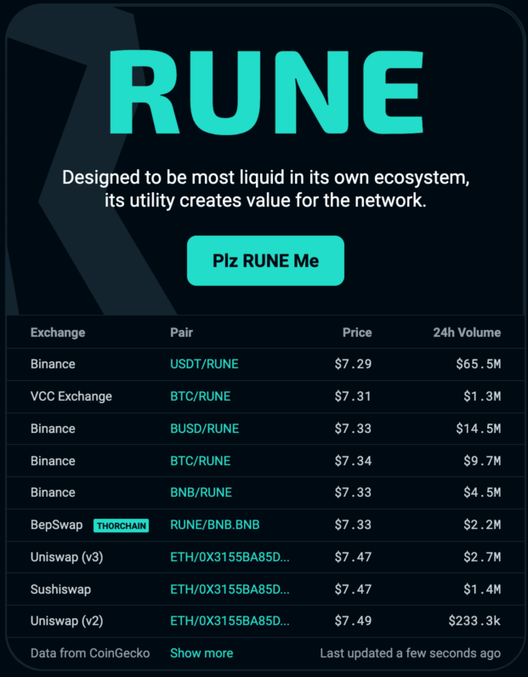Open the Show more link

pos(202,653)
